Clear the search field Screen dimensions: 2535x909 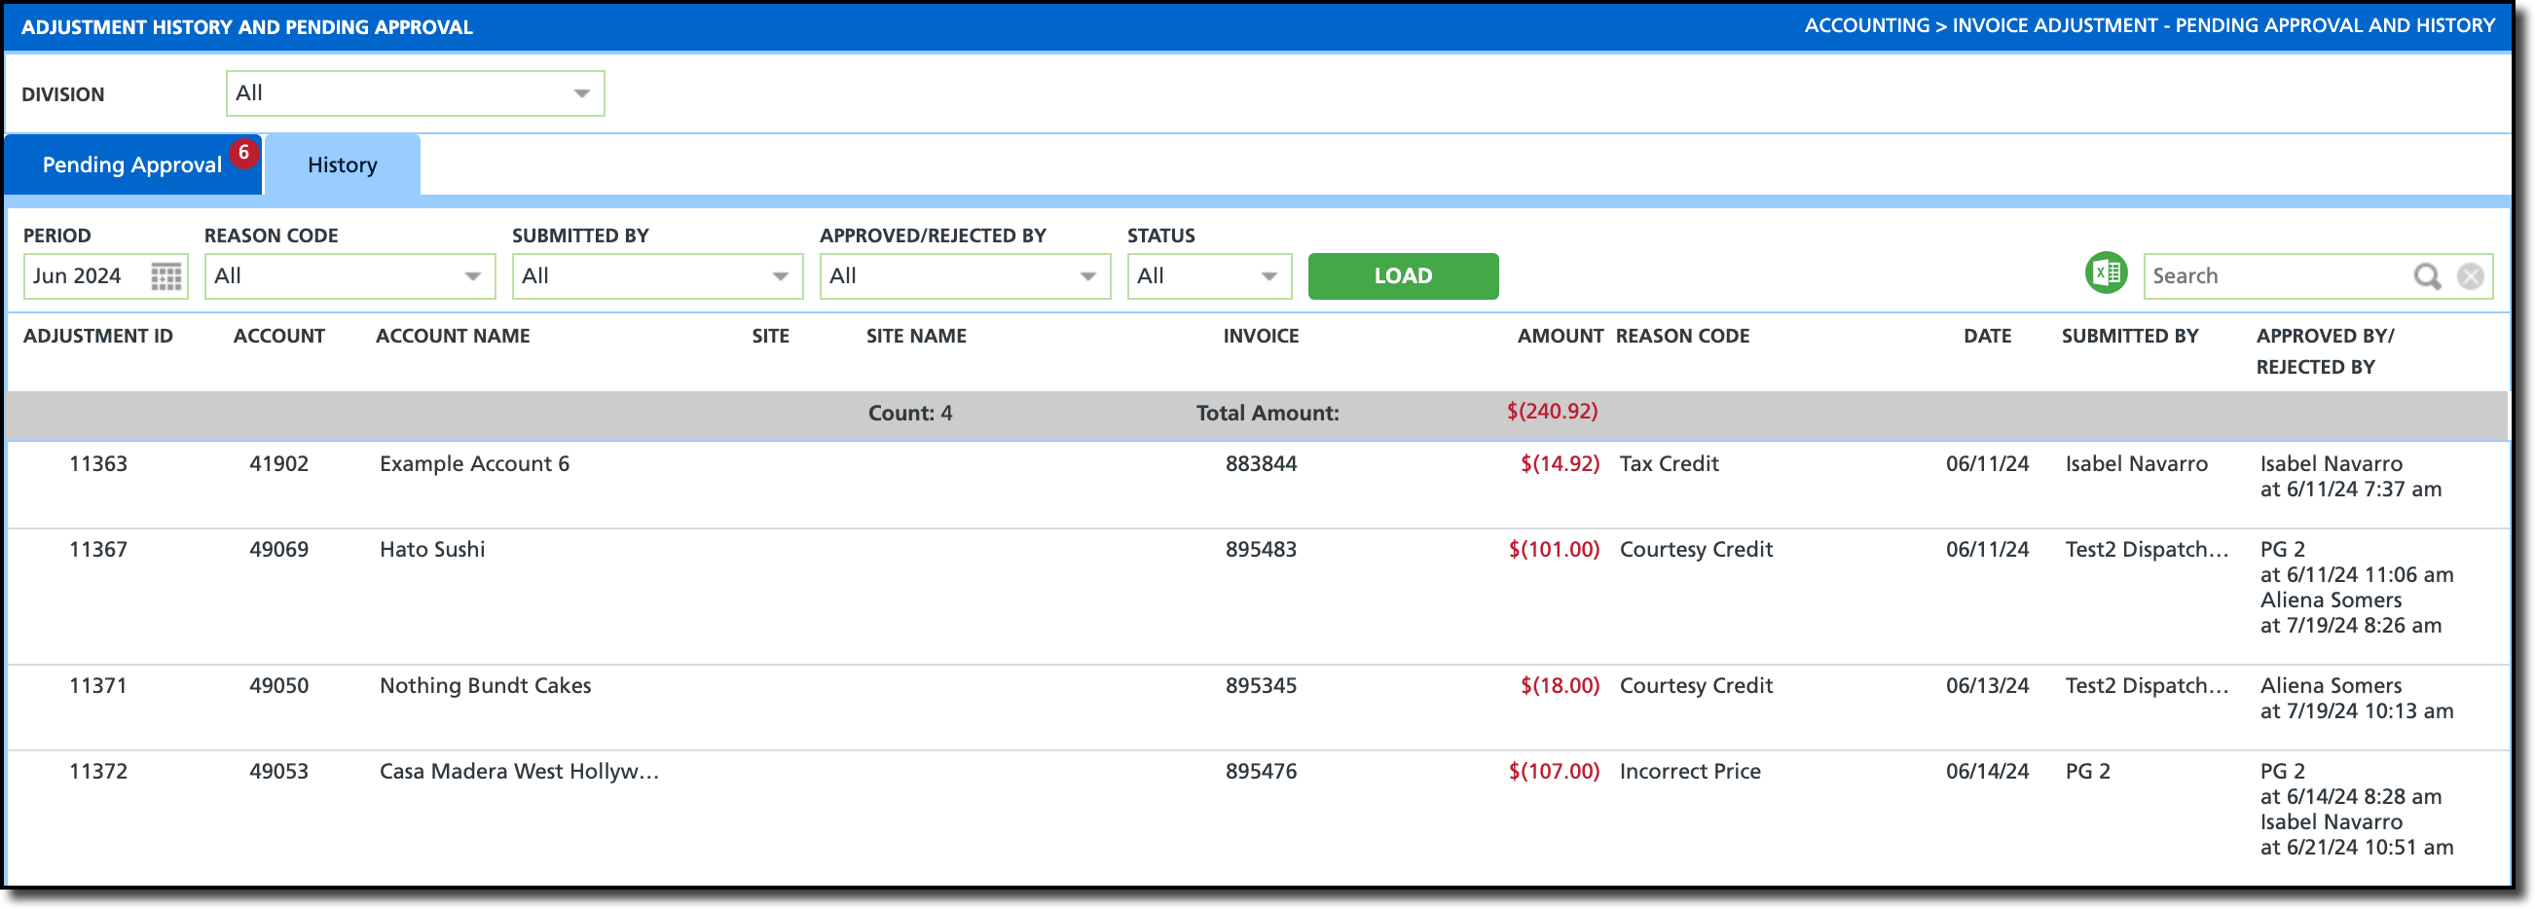[x=2470, y=276]
